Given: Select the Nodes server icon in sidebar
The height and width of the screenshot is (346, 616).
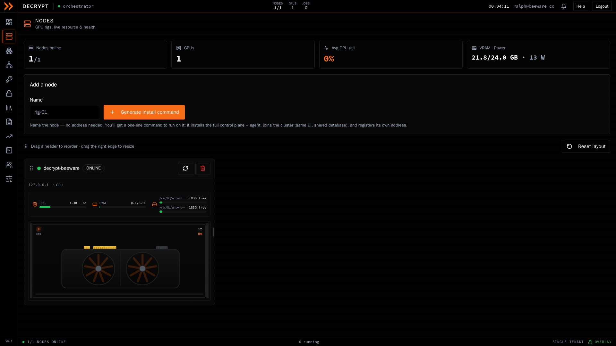Looking at the screenshot, I should 9,37.
